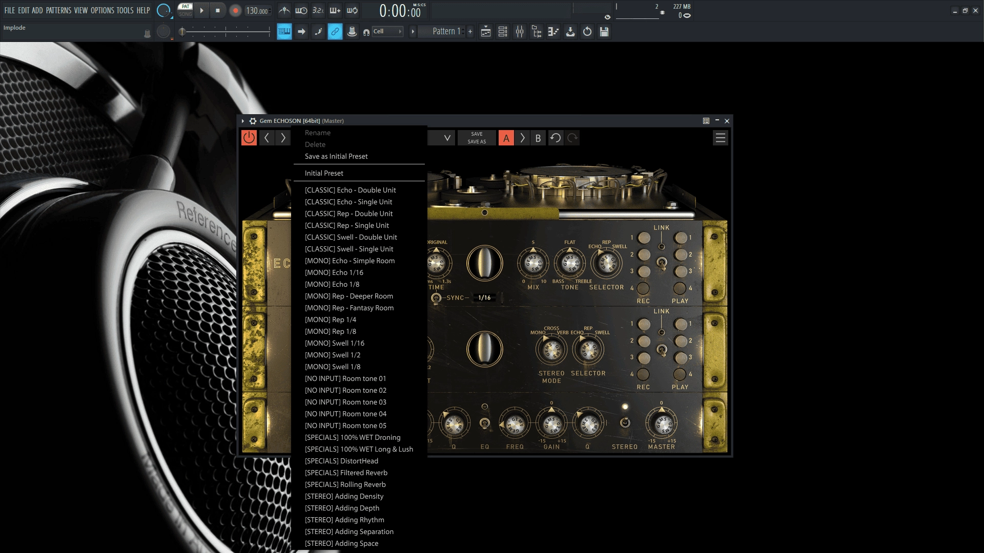Screen dimensions: 984x553
Task: Flip the STEREO switch beside MASTER
Action: tap(625, 423)
